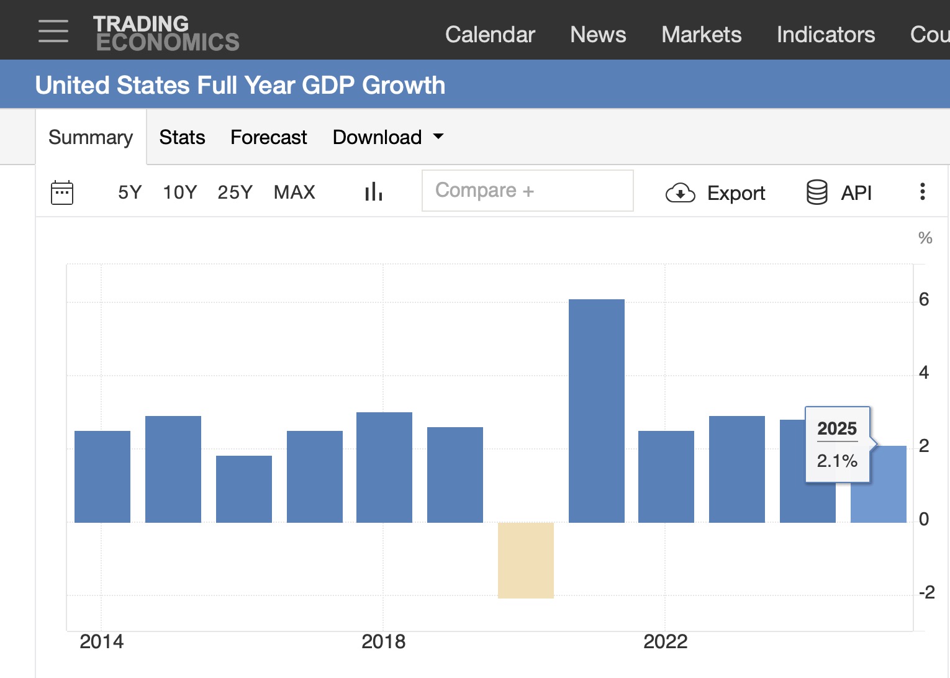Image resolution: width=950 pixels, height=678 pixels.
Task: Go to Calendar in top navigation
Action: pyautogui.click(x=490, y=35)
